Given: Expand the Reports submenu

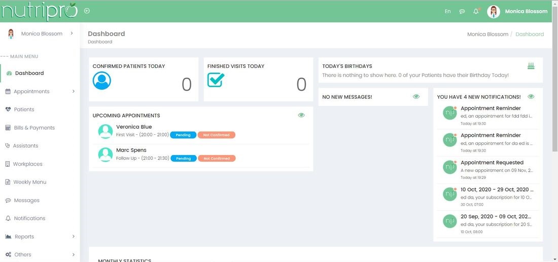Looking at the screenshot, I should tap(73, 236).
